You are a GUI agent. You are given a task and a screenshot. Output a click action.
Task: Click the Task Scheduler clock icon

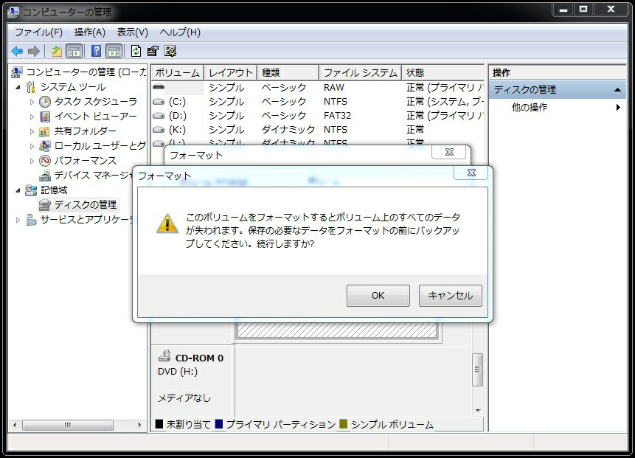pyautogui.click(x=45, y=102)
